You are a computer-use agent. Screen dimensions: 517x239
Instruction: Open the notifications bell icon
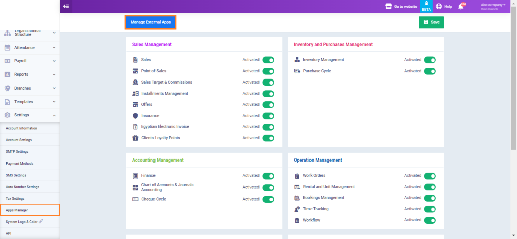pyautogui.click(x=460, y=7)
